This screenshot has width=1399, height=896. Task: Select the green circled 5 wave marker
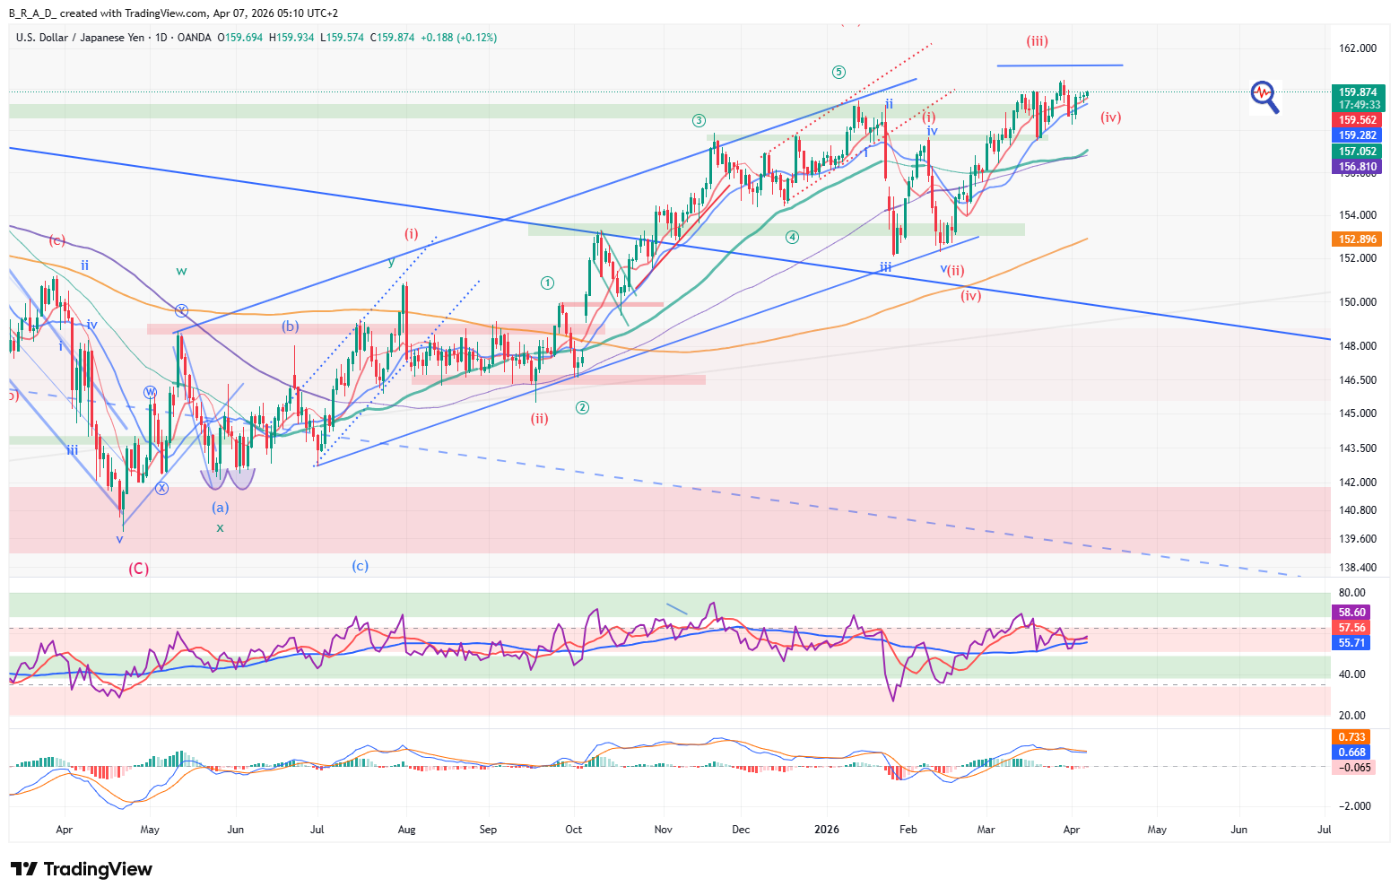pos(838,73)
